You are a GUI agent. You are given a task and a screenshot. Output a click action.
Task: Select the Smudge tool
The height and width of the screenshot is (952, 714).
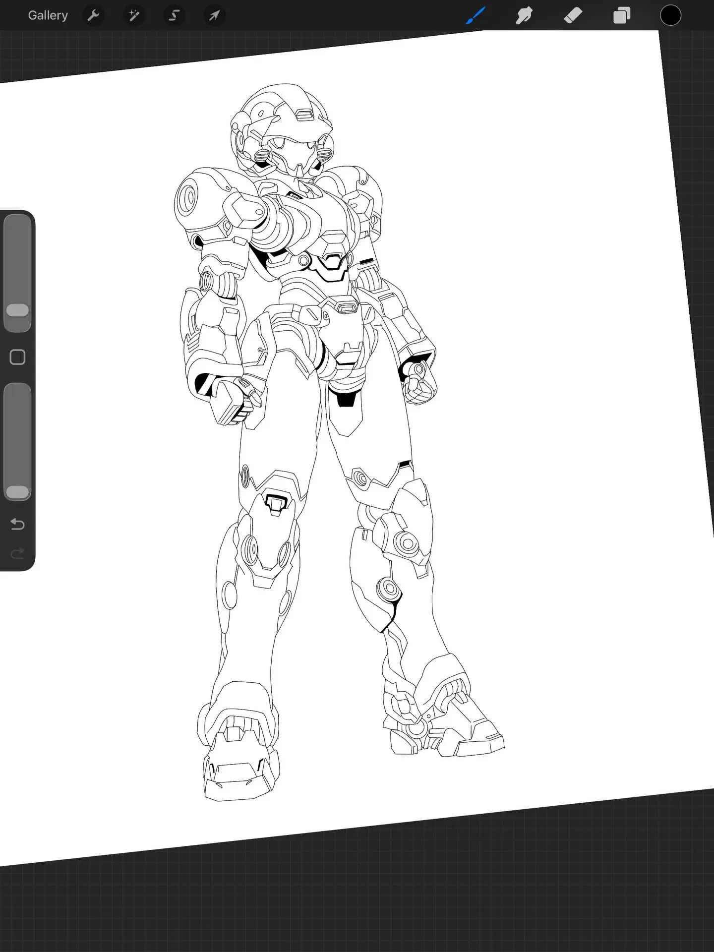coord(524,15)
